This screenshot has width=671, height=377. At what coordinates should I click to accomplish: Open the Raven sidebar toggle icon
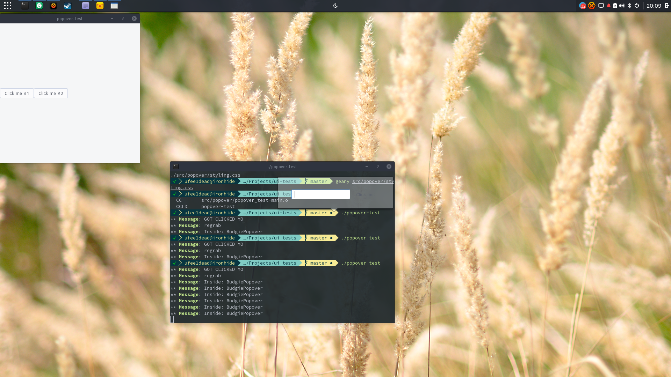pos(667,6)
